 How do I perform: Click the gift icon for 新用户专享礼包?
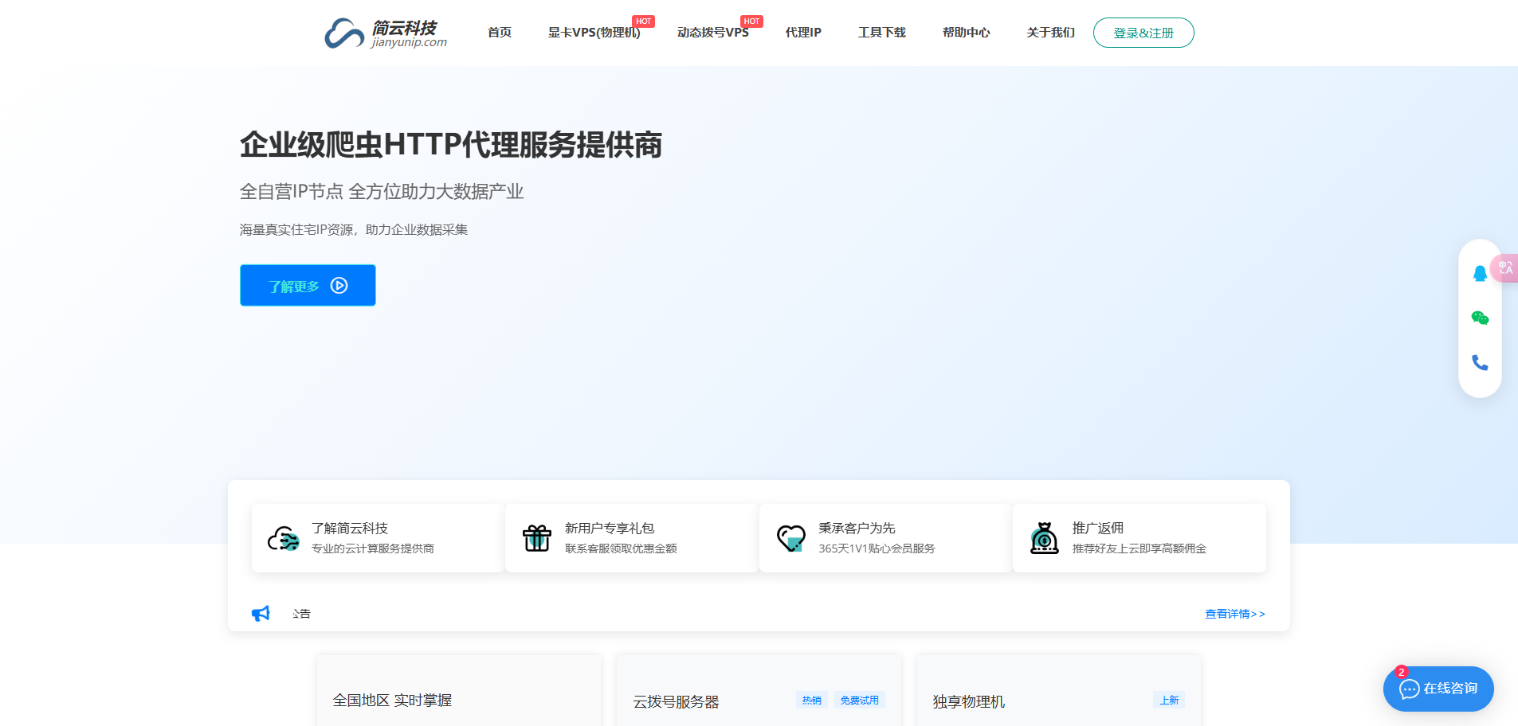point(536,537)
